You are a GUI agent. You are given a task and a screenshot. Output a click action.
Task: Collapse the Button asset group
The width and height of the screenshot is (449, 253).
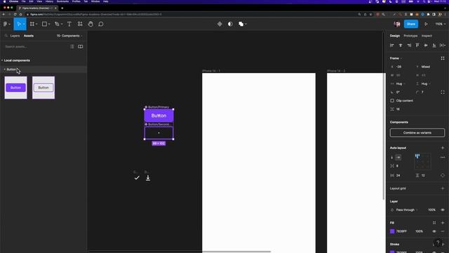pos(5,70)
